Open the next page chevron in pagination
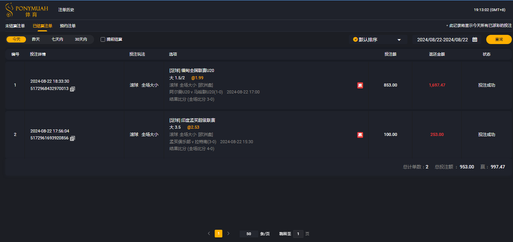The image size is (513, 242). (x=228, y=234)
